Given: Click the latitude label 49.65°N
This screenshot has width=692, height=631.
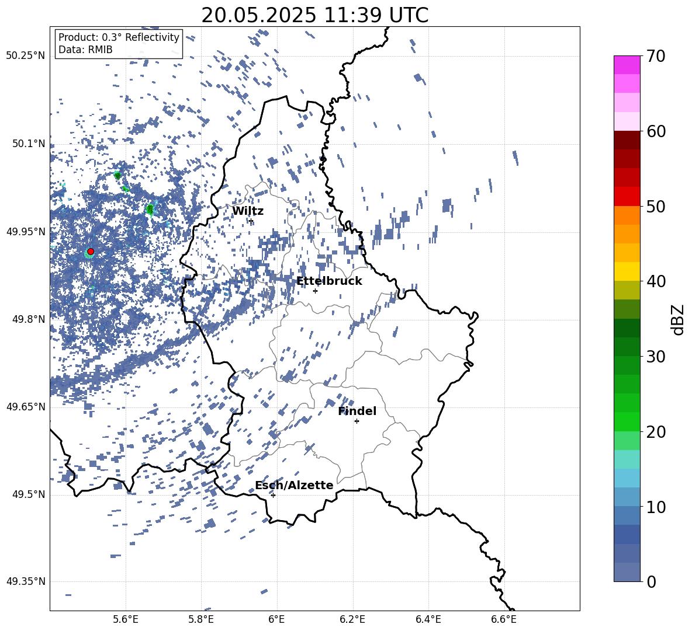Looking at the screenshot, I should point(26,406).
